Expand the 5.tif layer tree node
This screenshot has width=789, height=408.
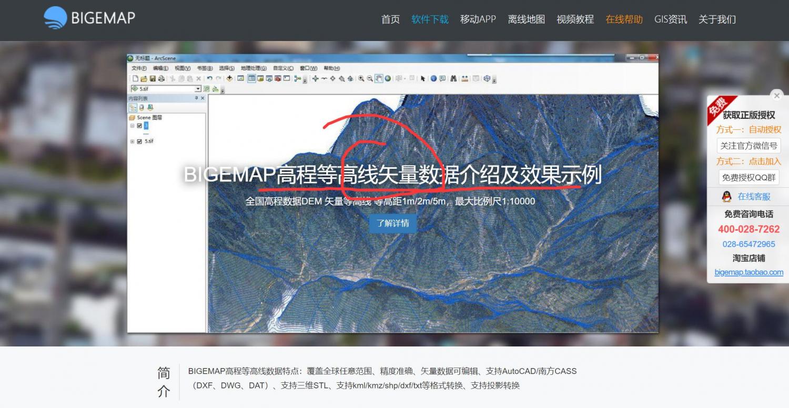coord(133,141)
